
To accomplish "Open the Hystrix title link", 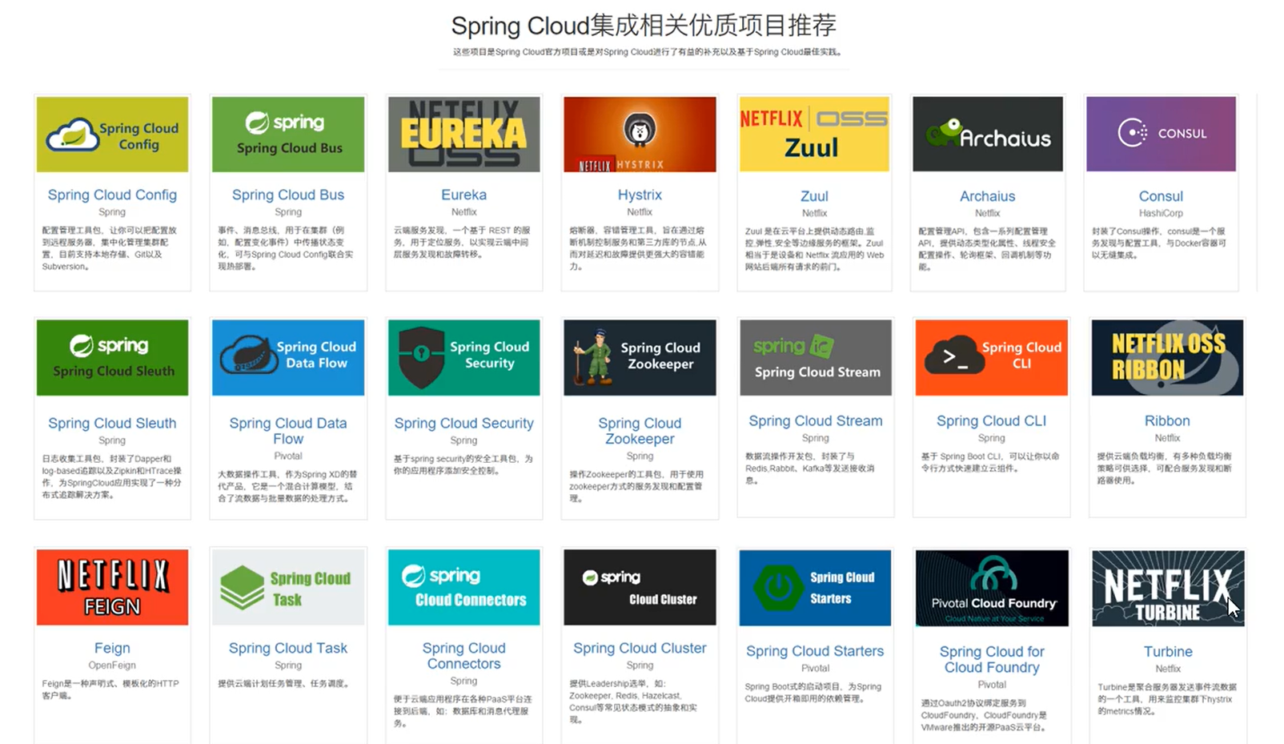I will pos(640,195).
